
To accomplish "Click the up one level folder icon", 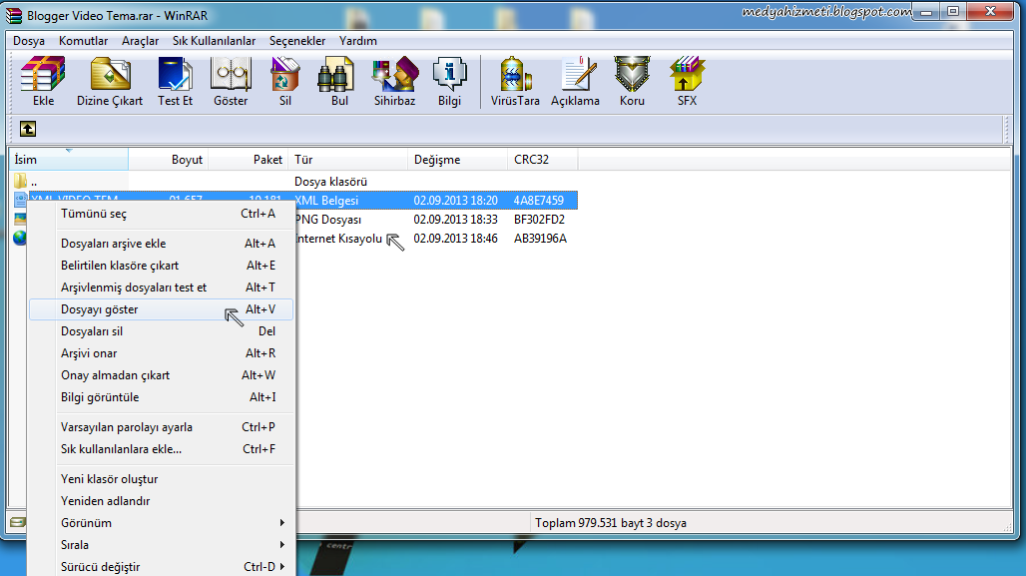I will (x=28, y=129).
